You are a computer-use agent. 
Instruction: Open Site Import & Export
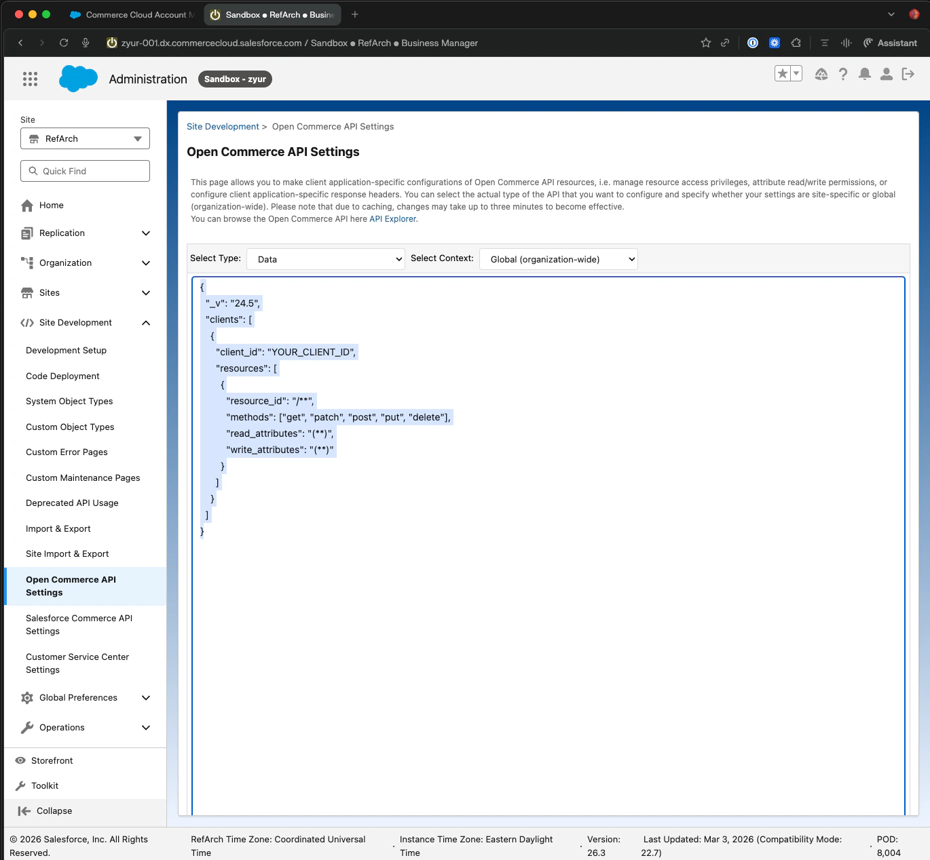click(67, 554)
